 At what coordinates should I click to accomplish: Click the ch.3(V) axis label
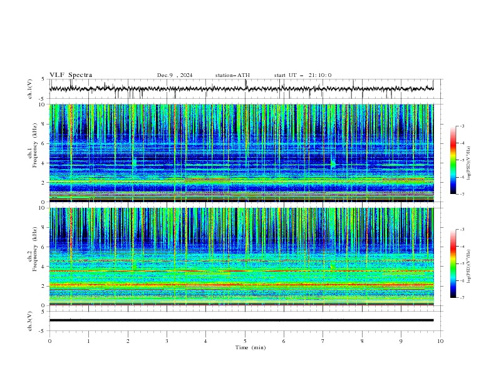(30, 321)
